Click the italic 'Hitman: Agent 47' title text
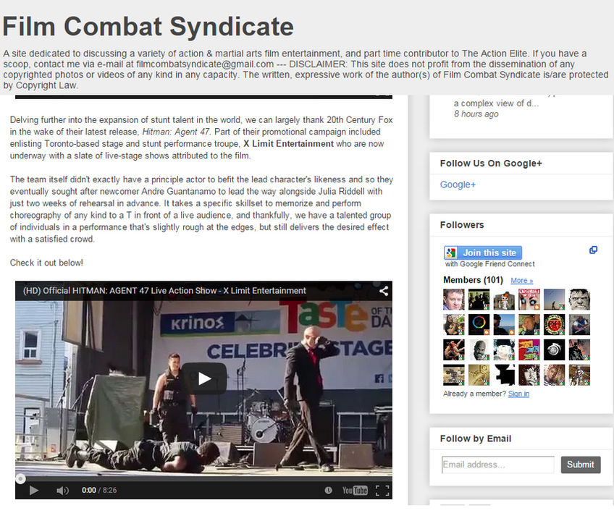The width and height of the screenshot is (614, 513). point(176,132)
